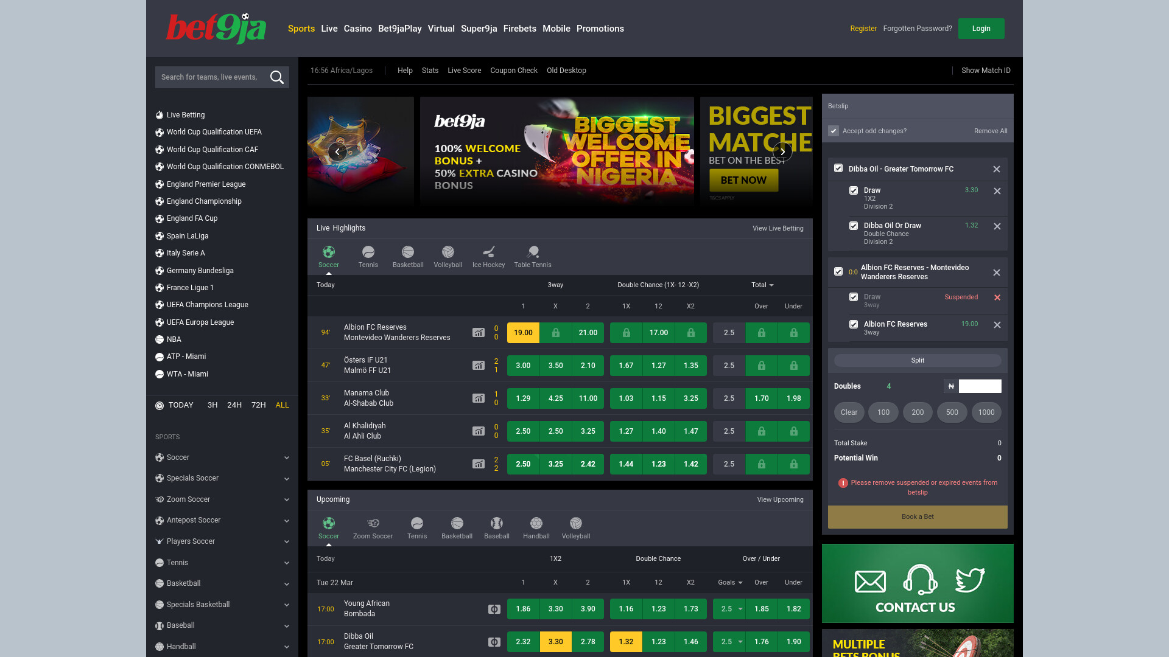Screen dimensions: 1169x657
Task: Click the Split bar in betslip
Action: coord(918,361)
